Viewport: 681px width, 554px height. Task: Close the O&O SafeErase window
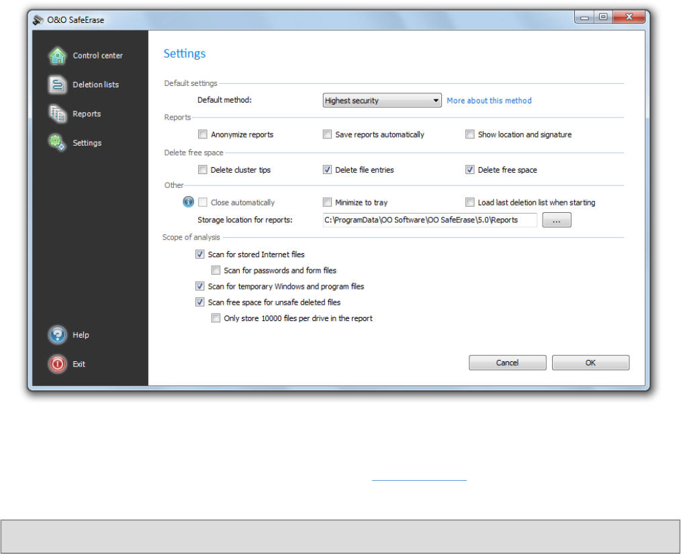629,17
